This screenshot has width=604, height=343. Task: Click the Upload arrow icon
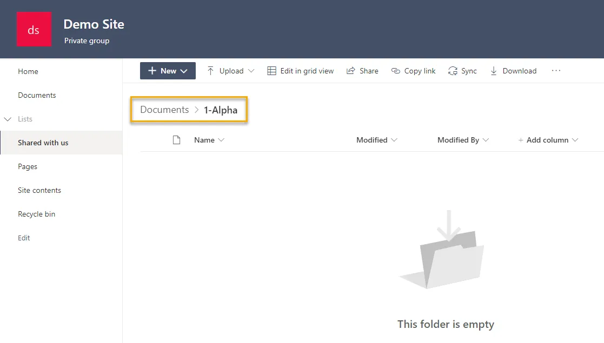[x=210, y=71]
